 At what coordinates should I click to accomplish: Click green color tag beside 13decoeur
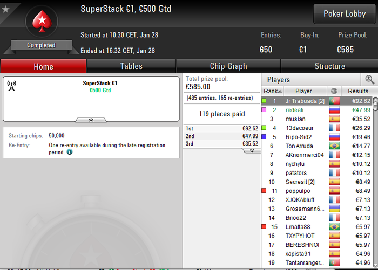264,128
